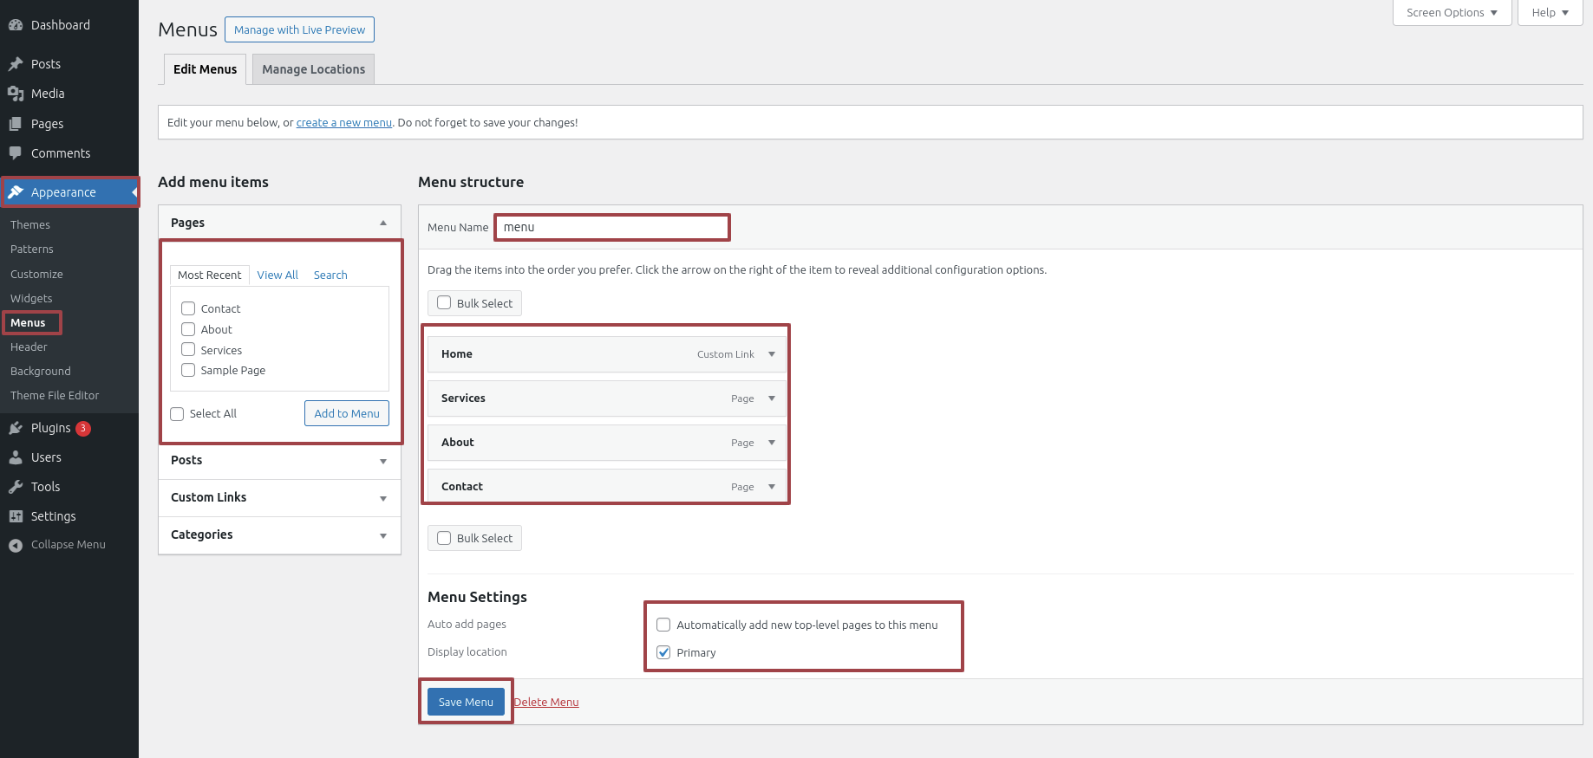Viewport: 1593px width, 758px height.
Task: Enable the upper Bulk Select checkbox
Action: [x=444, y=302]
